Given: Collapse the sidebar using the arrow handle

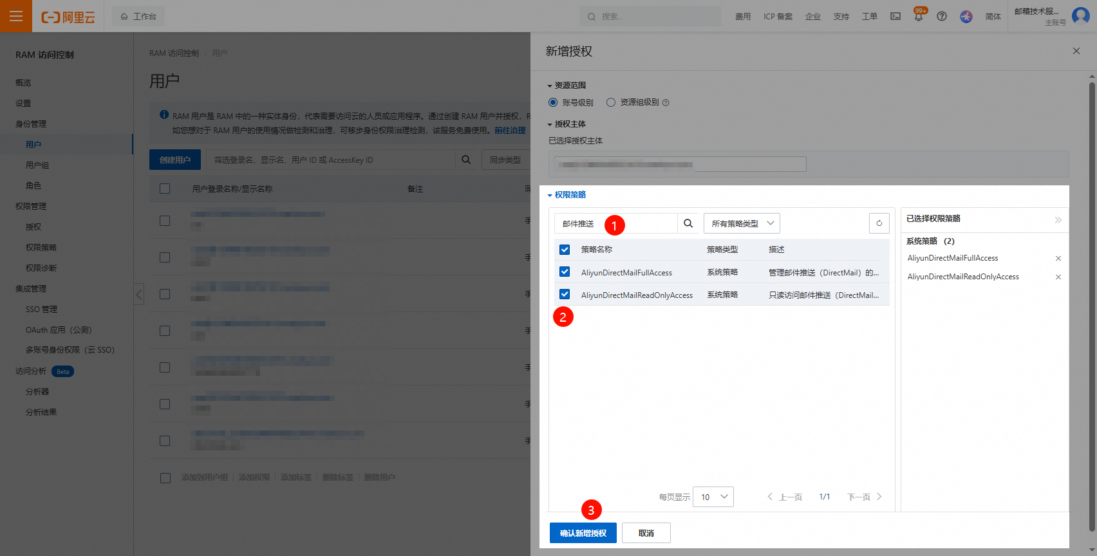Looking at the screenshot, I should [139, 295].
